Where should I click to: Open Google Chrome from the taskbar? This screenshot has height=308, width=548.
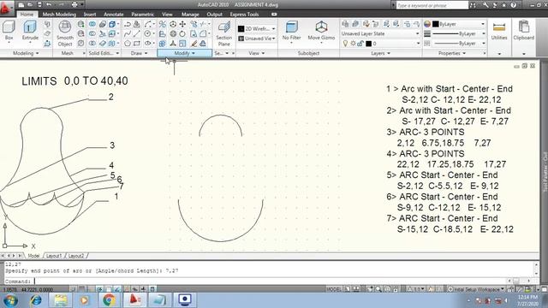pos(109,300)
